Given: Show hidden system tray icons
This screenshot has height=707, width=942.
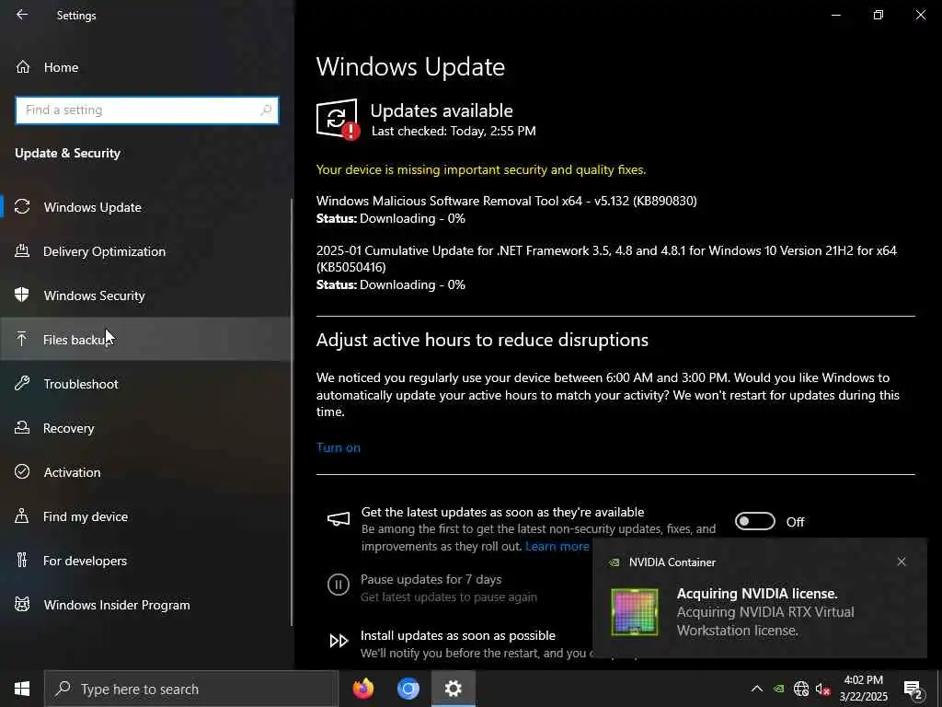Looking at the screenshot, I should click(757, 689).
